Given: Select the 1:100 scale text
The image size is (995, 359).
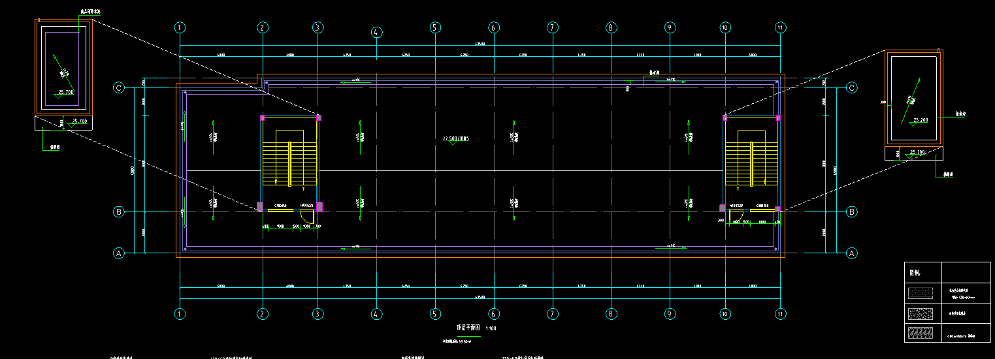Looking at the screenshot, I should click(x=491, y=328).
